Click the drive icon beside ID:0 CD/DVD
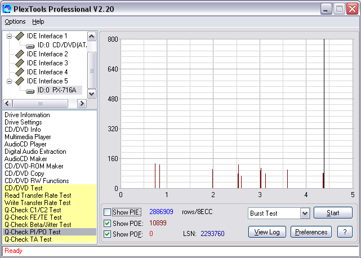The image size is (361, 258). (30, 46)
